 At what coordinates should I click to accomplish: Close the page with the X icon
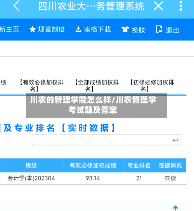pos(158,6)
